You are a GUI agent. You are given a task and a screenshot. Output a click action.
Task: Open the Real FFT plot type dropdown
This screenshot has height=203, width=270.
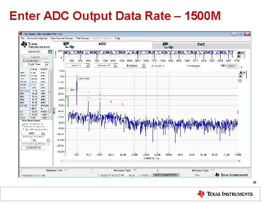[87, 65]
